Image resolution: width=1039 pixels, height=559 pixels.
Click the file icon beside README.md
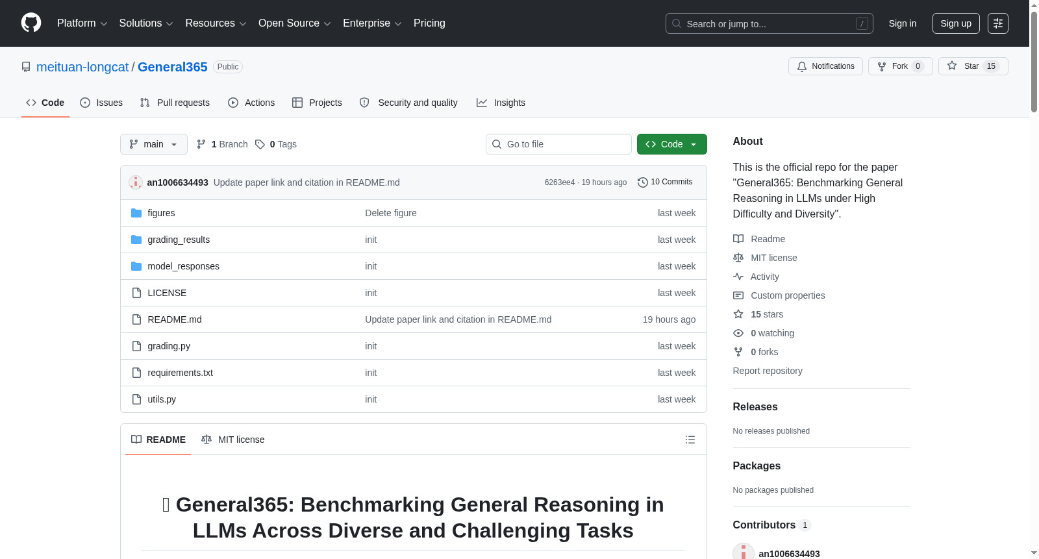pyautogui.click(x=136, y=319)
